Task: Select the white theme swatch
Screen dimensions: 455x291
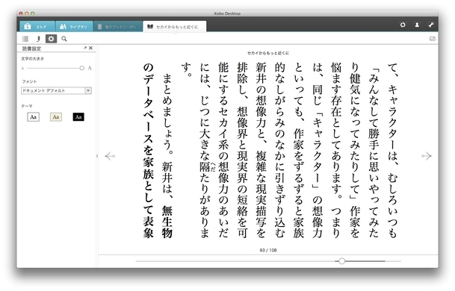Action: 34,117
